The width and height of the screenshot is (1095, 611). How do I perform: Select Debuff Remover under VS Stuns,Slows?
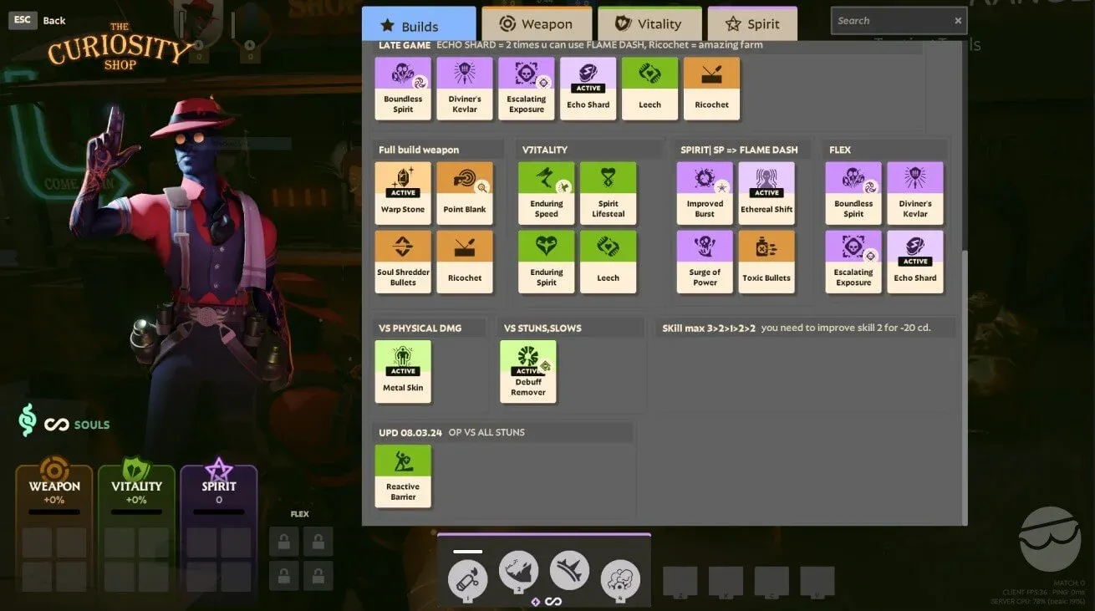527,370
